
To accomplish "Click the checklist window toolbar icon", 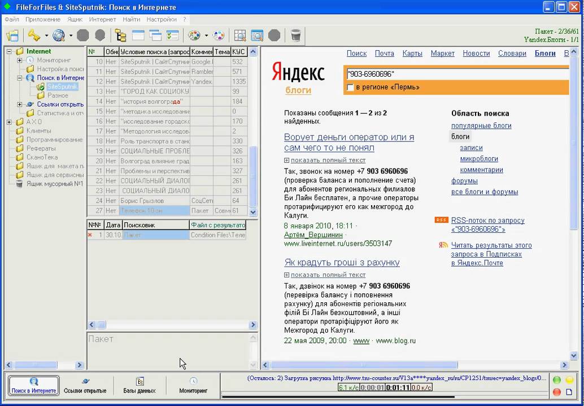I will tap(172, 36).
